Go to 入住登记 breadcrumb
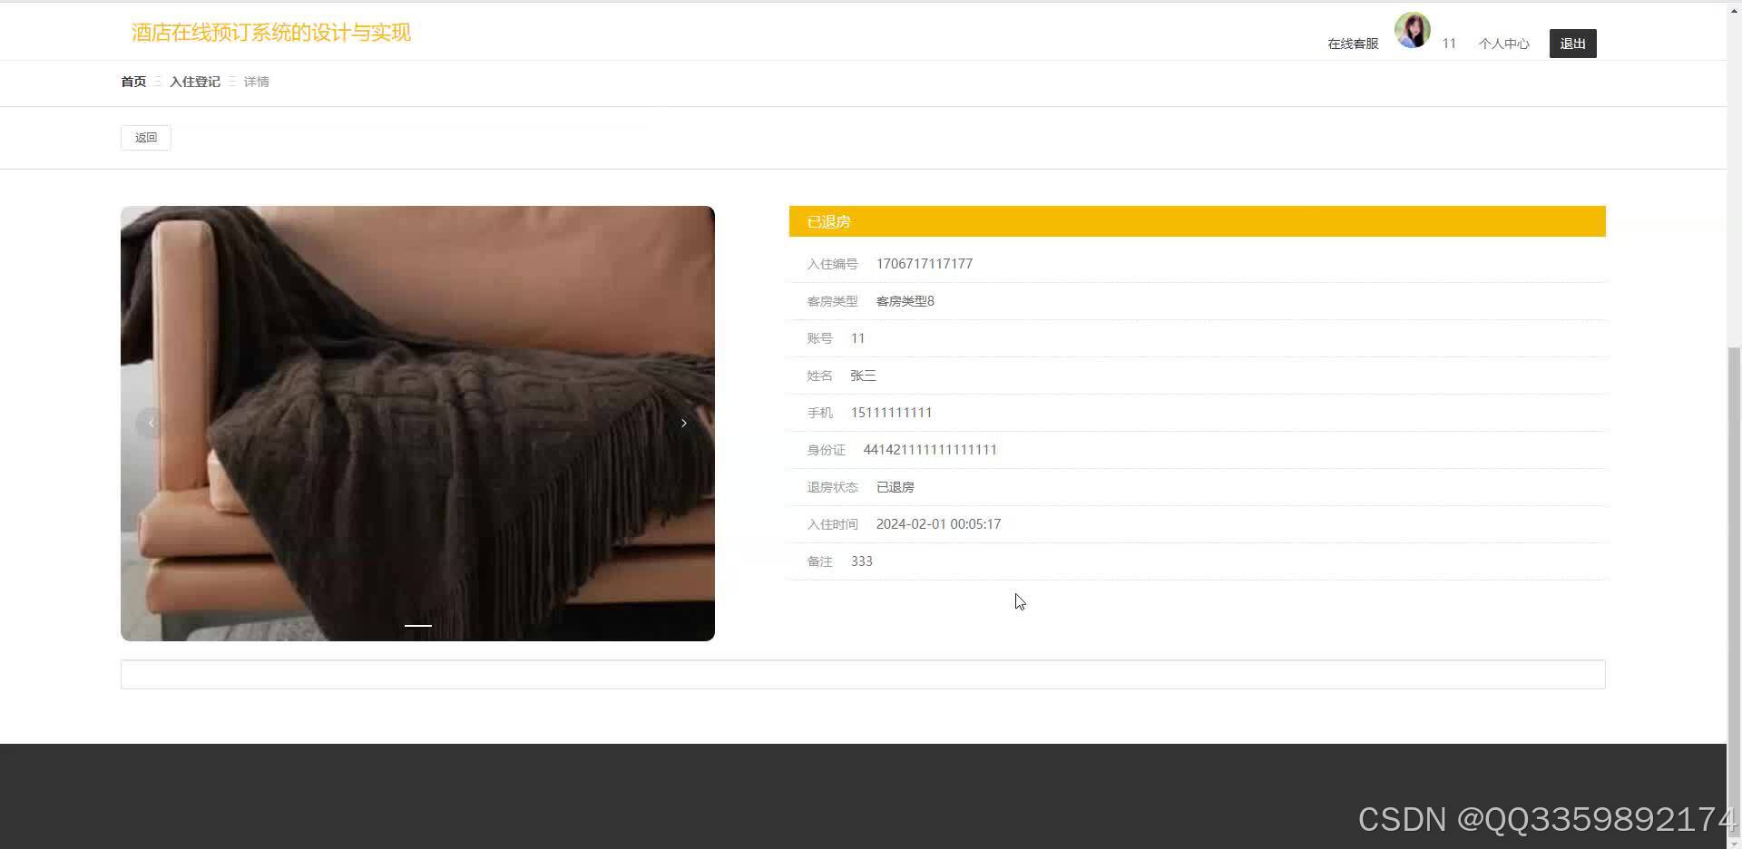Image resolution: width=1742 pixels, height=849 pixels. pos(194,82)
